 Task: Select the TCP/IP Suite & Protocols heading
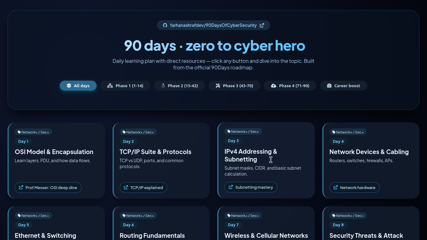point(155,152)
